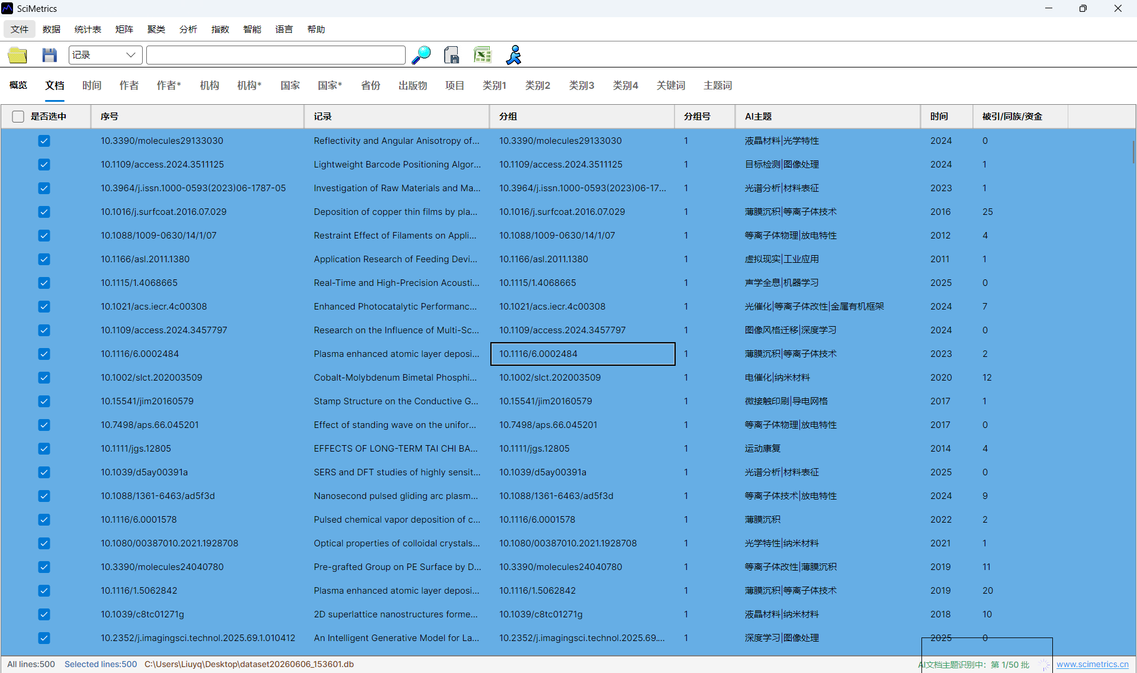Open the 智能 menu
This screenshot has width=1137, height=673.
coord(252,29)
